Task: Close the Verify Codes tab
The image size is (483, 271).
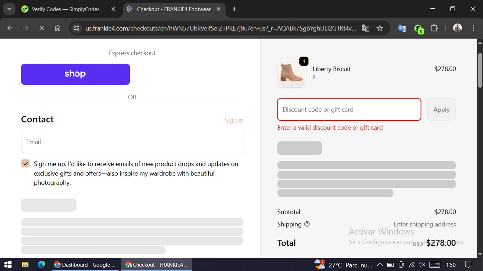Action: 113,9
